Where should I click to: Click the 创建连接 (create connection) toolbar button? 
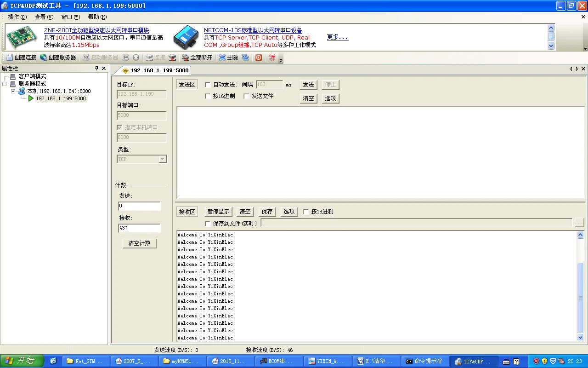click(x=21, y=57)
